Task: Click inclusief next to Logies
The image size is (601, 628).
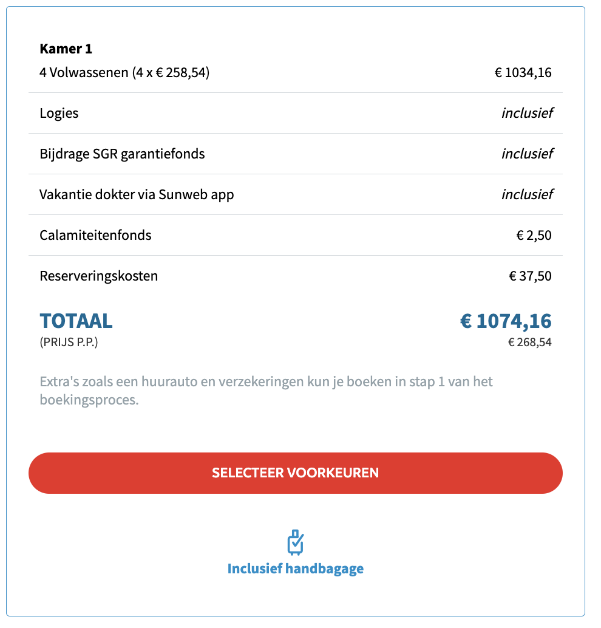Action: pyautogui.click(x=526, y=113)
